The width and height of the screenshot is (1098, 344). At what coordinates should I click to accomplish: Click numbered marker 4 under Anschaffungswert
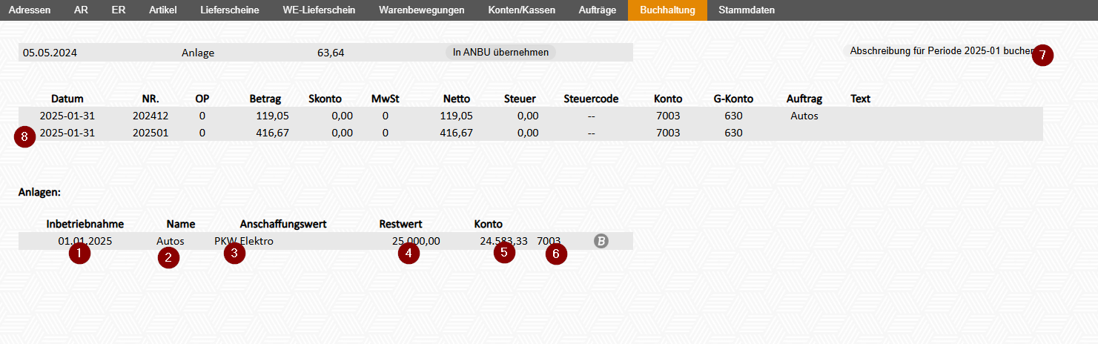[409, 254]
